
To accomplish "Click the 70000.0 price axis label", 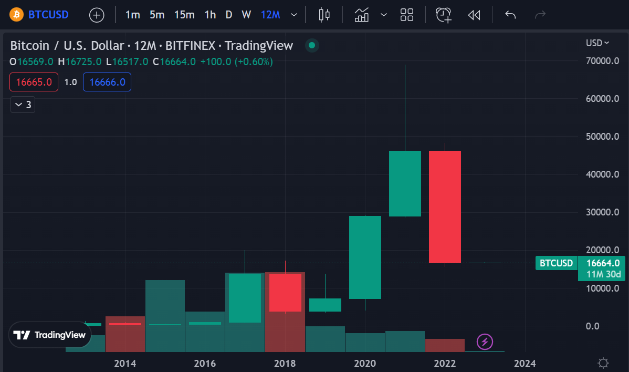I will click(x=602, y=61).
